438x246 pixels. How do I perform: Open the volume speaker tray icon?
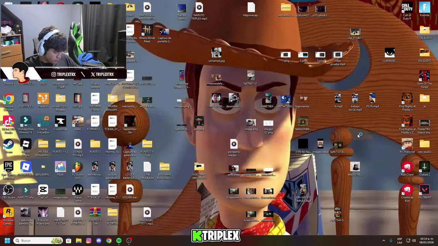pyautogui.click(x=414, y=241)
